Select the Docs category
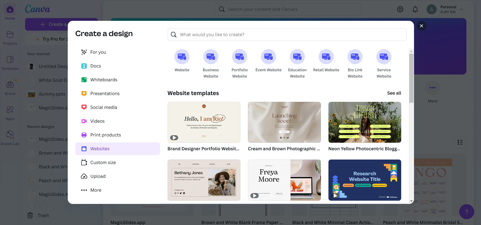This screenshot has height=225, width=481. [118, 66]
